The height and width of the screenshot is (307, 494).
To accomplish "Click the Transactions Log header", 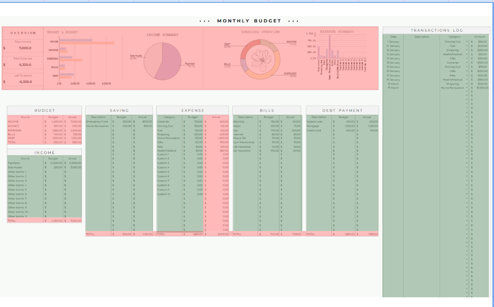I will tap(436, 30).
